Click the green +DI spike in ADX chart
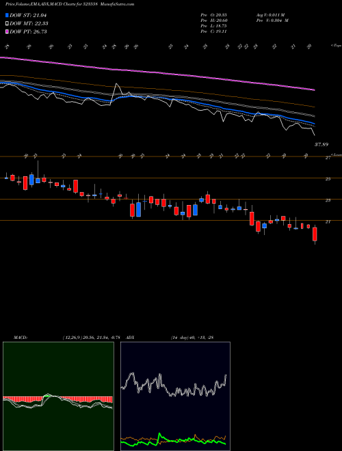This screenshot has width=342, height=451. click(x=159, y=434)
